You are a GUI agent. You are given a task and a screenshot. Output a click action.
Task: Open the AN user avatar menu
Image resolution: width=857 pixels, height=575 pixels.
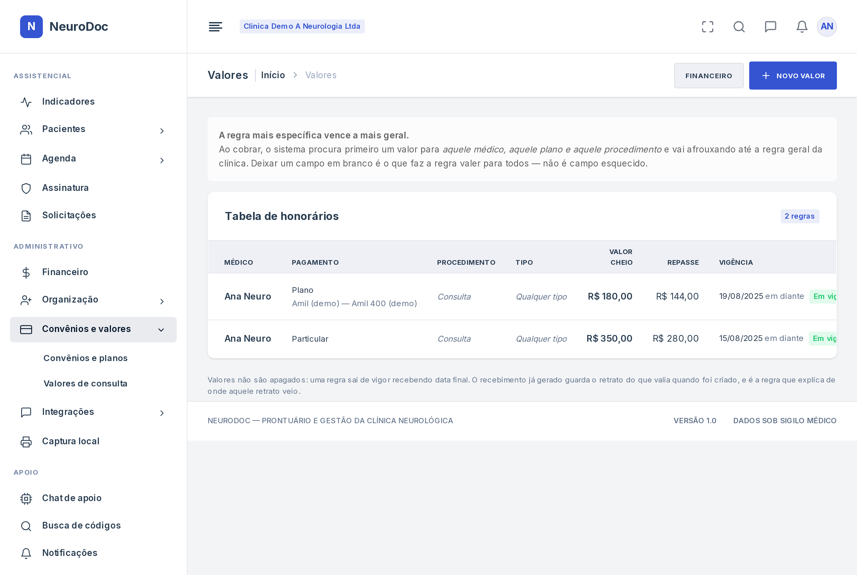(x=827, y=26)
